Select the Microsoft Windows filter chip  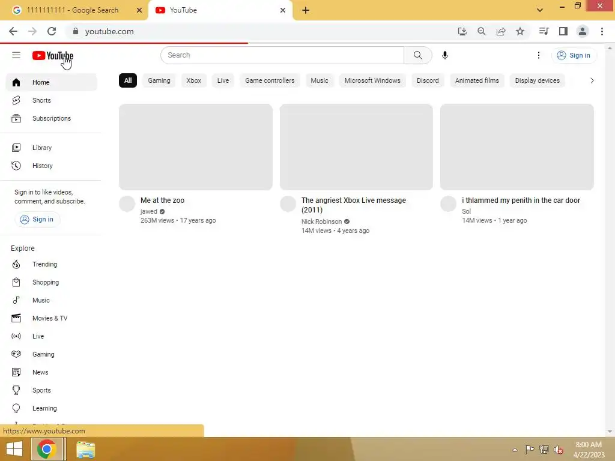click(372, 80)
